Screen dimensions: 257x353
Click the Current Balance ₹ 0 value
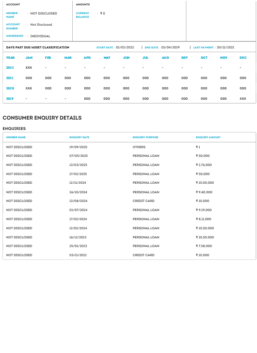102,14
